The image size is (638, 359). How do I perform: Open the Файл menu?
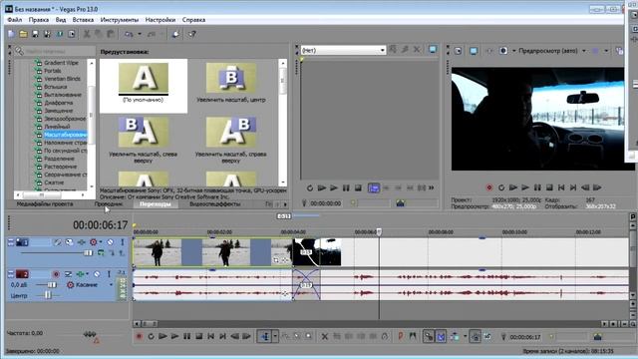coord(15,20)
